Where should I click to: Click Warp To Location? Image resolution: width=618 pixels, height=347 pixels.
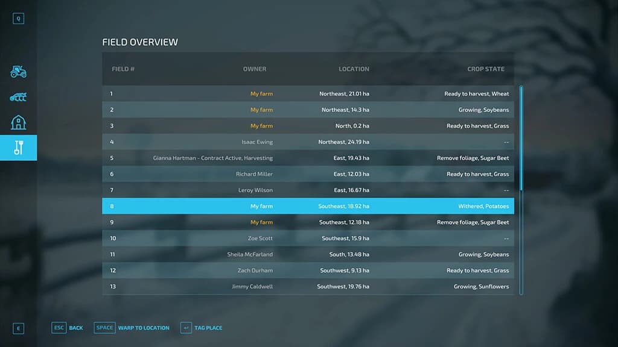click(144, 328)
